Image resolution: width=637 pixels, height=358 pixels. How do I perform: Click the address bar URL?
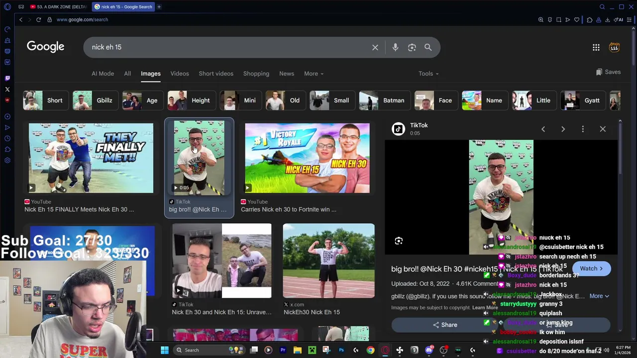[x=82, y=19]
